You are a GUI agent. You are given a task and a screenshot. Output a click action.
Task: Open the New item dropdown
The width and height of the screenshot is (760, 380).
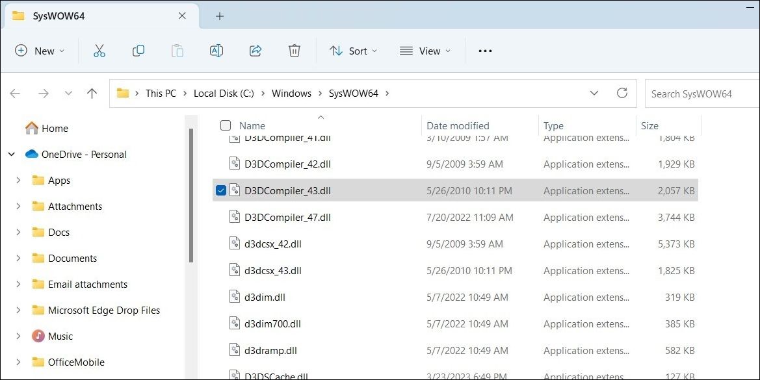pyautogui.click(x=39, y=51)
